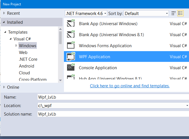Collapse the Visual C# tree node arrow
The height and width of the screenshot is (139, 189).
coord(10,39)
